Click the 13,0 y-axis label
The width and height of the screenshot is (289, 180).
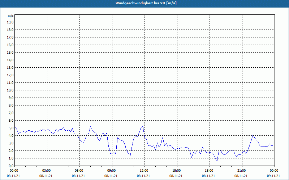pos(10,68)
